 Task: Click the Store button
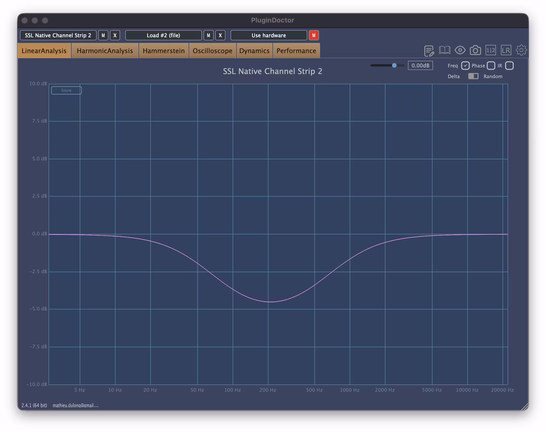pos(66,90)
